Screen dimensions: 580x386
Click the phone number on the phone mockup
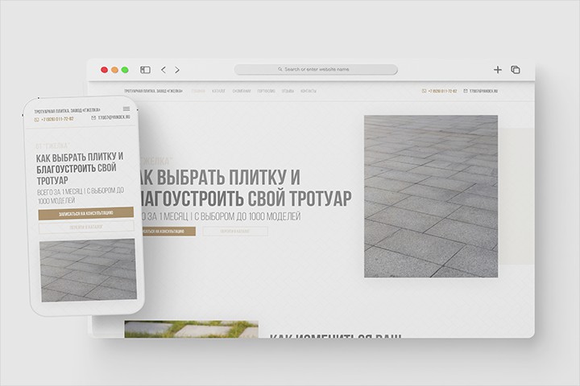[x=57, y=119]
